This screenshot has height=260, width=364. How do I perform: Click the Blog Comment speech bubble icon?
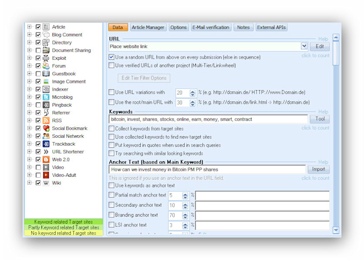click(x=46, y=35)
